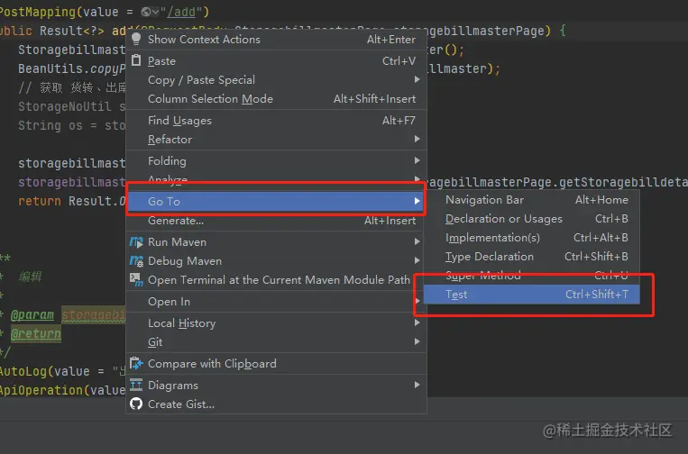This screenshot has height=454, width=688.
Task: Choose Type Declaration option
Action: [x=489, y=257]
